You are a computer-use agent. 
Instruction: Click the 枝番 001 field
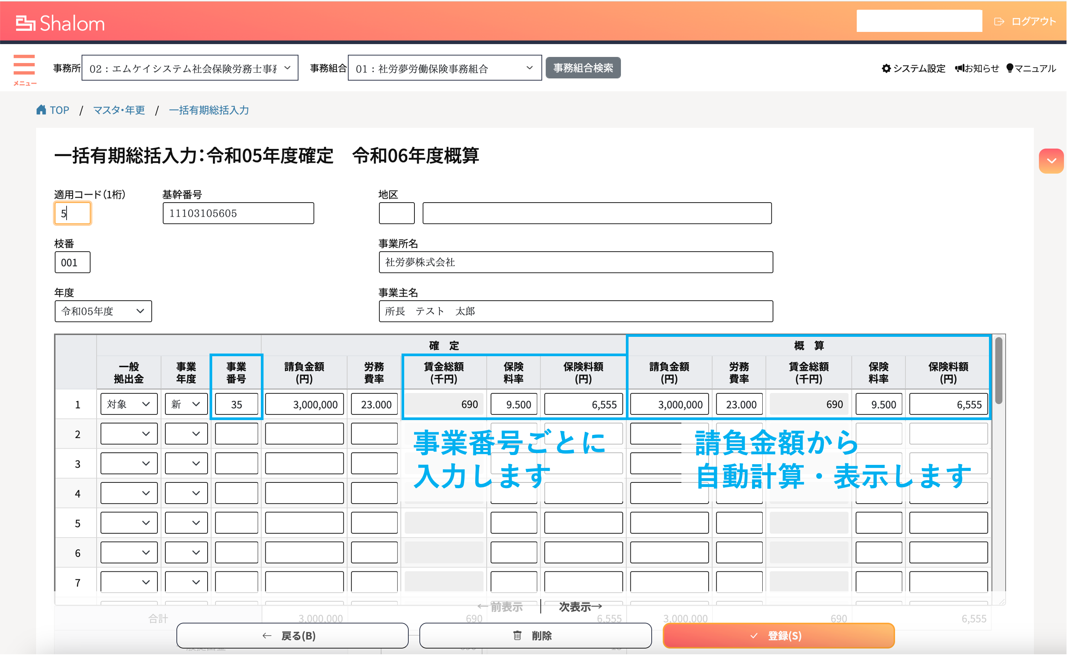coord(72,262)
